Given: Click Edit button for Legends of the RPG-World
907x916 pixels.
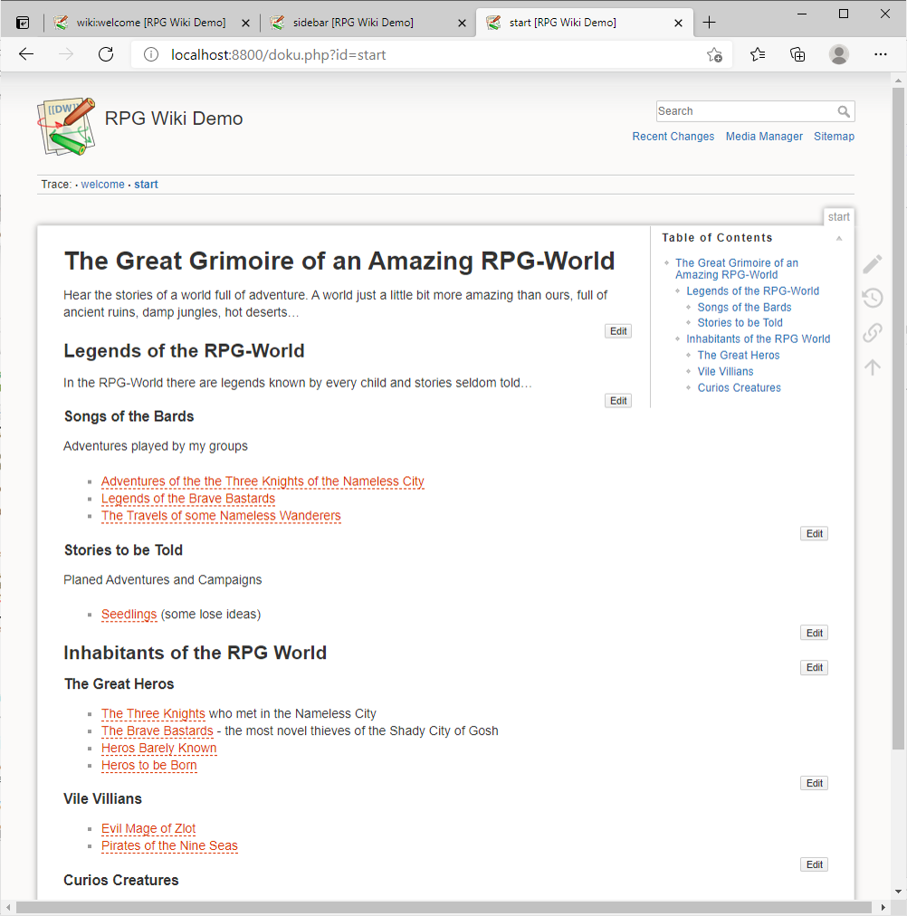Looking at the screenshot, I should click(618, 401).
